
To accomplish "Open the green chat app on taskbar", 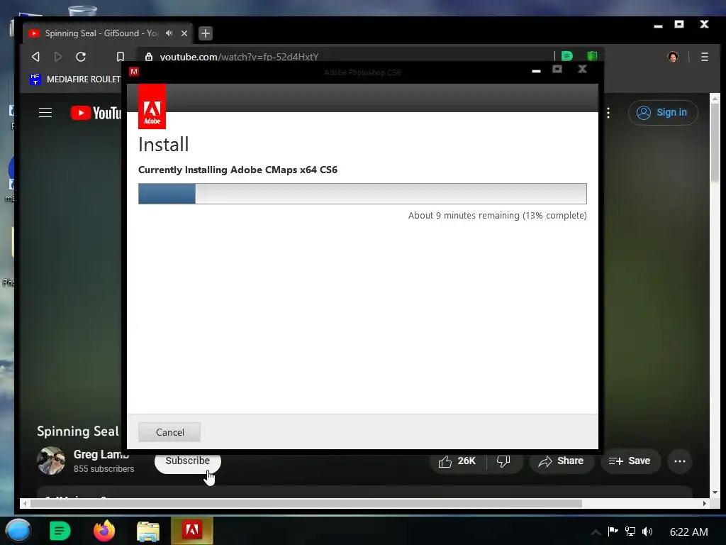I will point(60,531).
